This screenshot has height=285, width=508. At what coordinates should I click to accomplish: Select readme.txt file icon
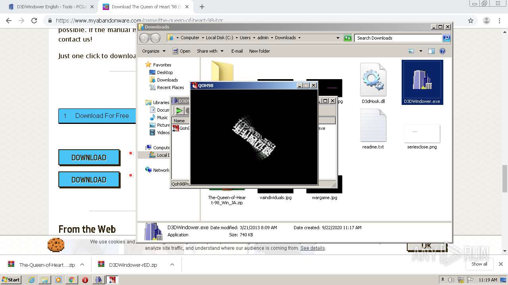tap(373, 125)
